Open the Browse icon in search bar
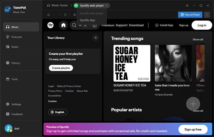This screenshot has width=214, height=137. click(94, 25)
